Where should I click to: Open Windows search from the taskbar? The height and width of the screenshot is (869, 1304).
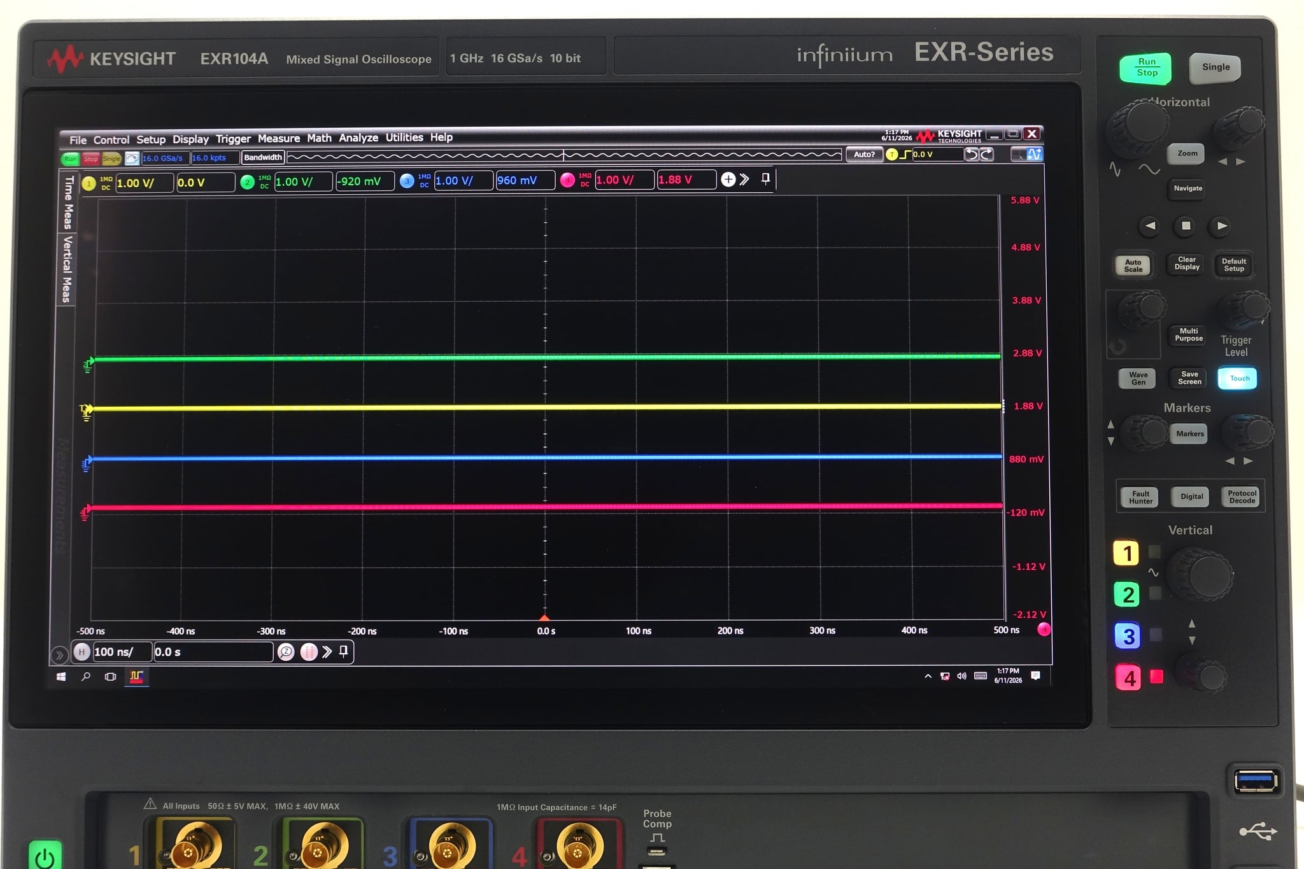click(x=86, y=677)
